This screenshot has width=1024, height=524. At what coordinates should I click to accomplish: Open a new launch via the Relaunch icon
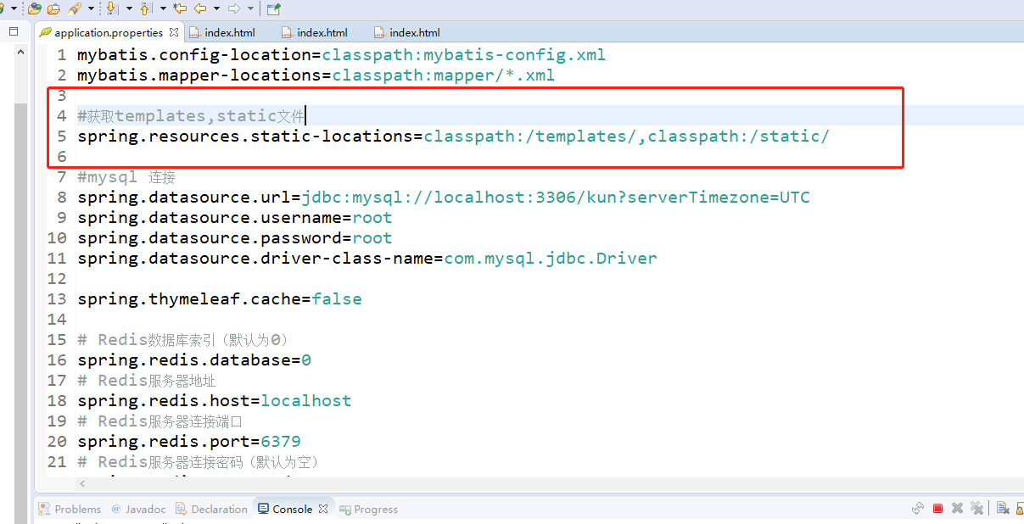pyautogui.click(x=918, y=508)
